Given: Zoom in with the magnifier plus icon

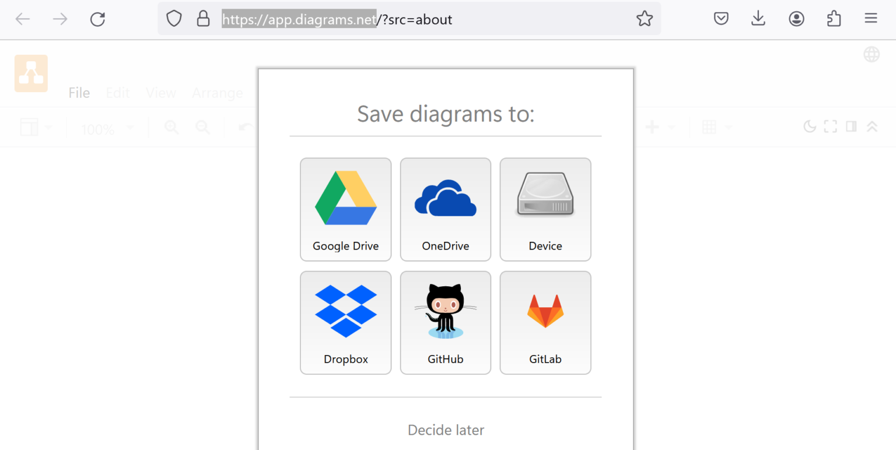Looking at the screenshot, I should pos(171,126).
